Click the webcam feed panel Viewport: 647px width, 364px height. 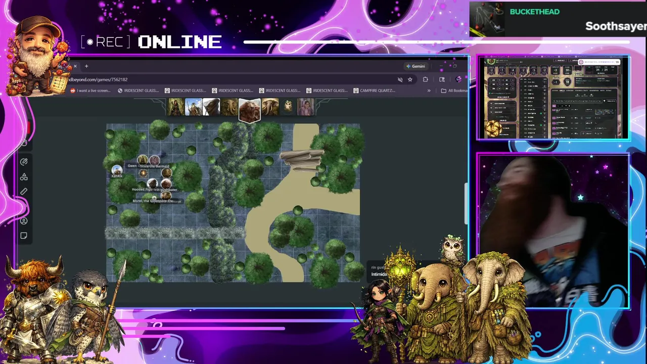pyautogui.click(x=553, y=231)
